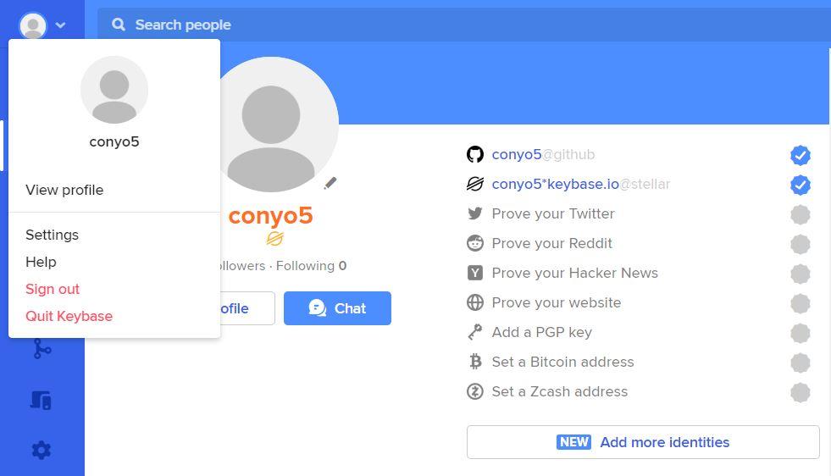
Task: Click the GitHub octocat icon
Action: pyautogui.click(x=475, y=154)
